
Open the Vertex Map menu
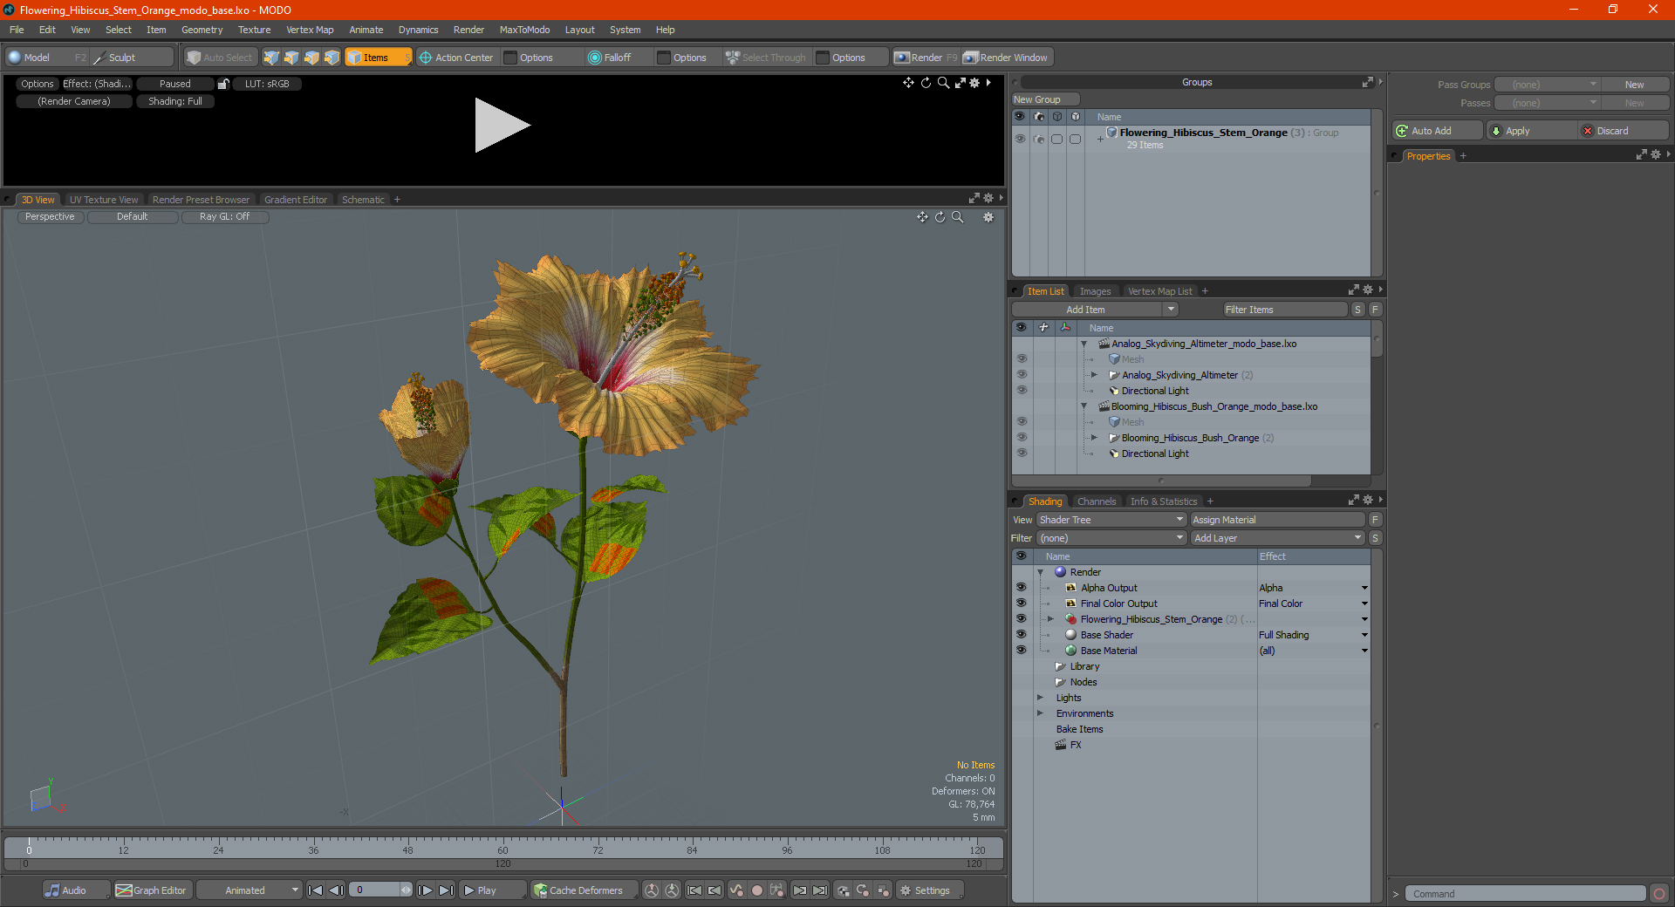pos(310,30)
